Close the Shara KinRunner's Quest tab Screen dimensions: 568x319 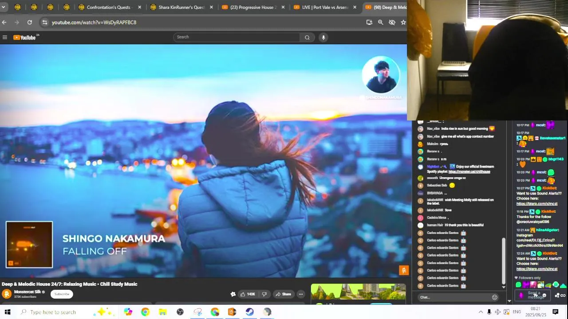(x=211, y=7)
